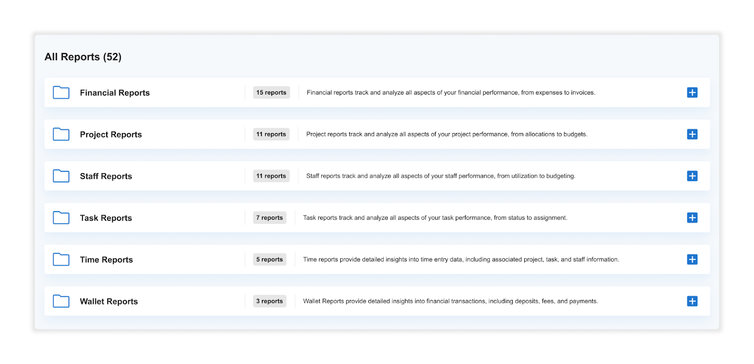The height and width of the screenshot is (364, 754).
Task: Expand Time Reports with the plus button
Action: [x=692, y=259]
